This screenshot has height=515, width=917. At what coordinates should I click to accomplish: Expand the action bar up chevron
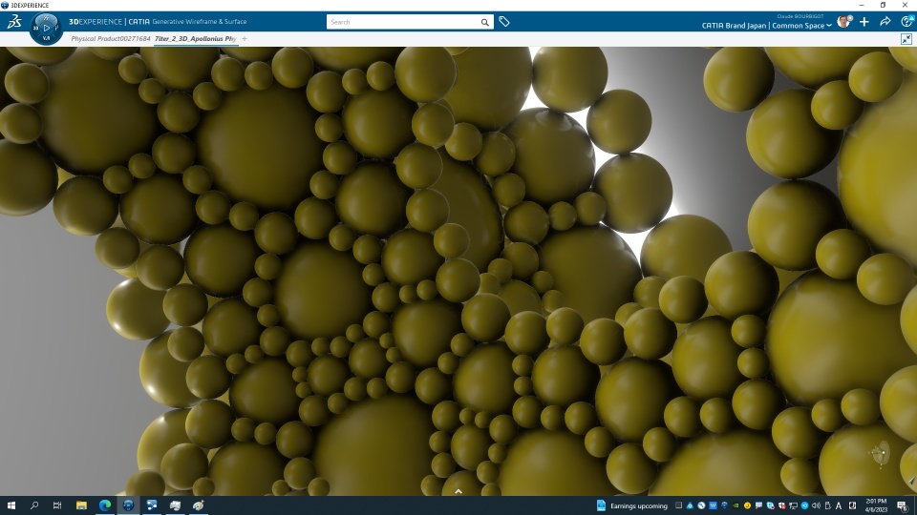pyautogui.click(x=458, y=491)
